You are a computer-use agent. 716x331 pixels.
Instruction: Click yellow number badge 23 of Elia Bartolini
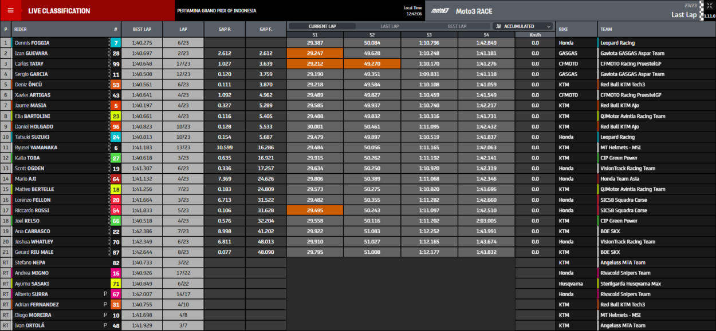pos(116,116)
